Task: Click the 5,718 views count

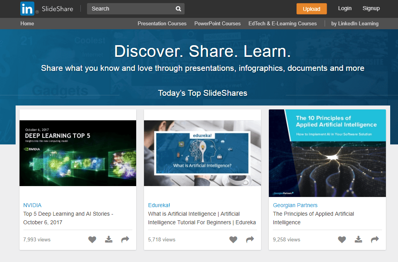Action: 162,239
